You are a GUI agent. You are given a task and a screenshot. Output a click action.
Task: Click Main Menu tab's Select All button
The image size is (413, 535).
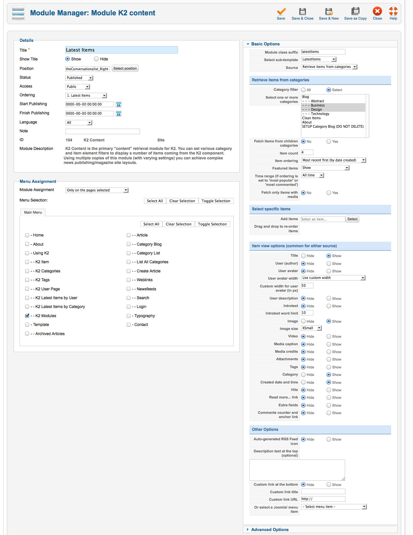[151, 224]
